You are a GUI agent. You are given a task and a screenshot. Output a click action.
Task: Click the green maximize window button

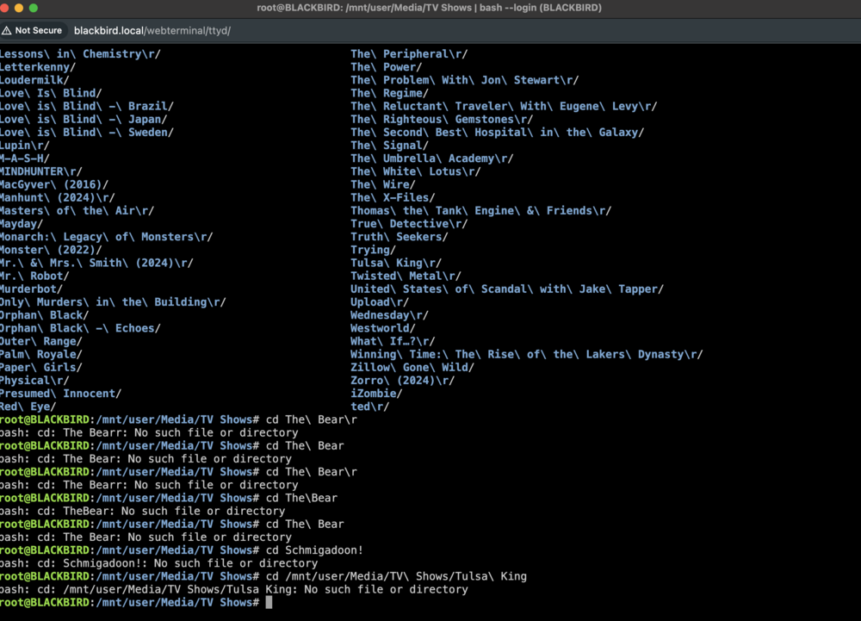[33, 8]
